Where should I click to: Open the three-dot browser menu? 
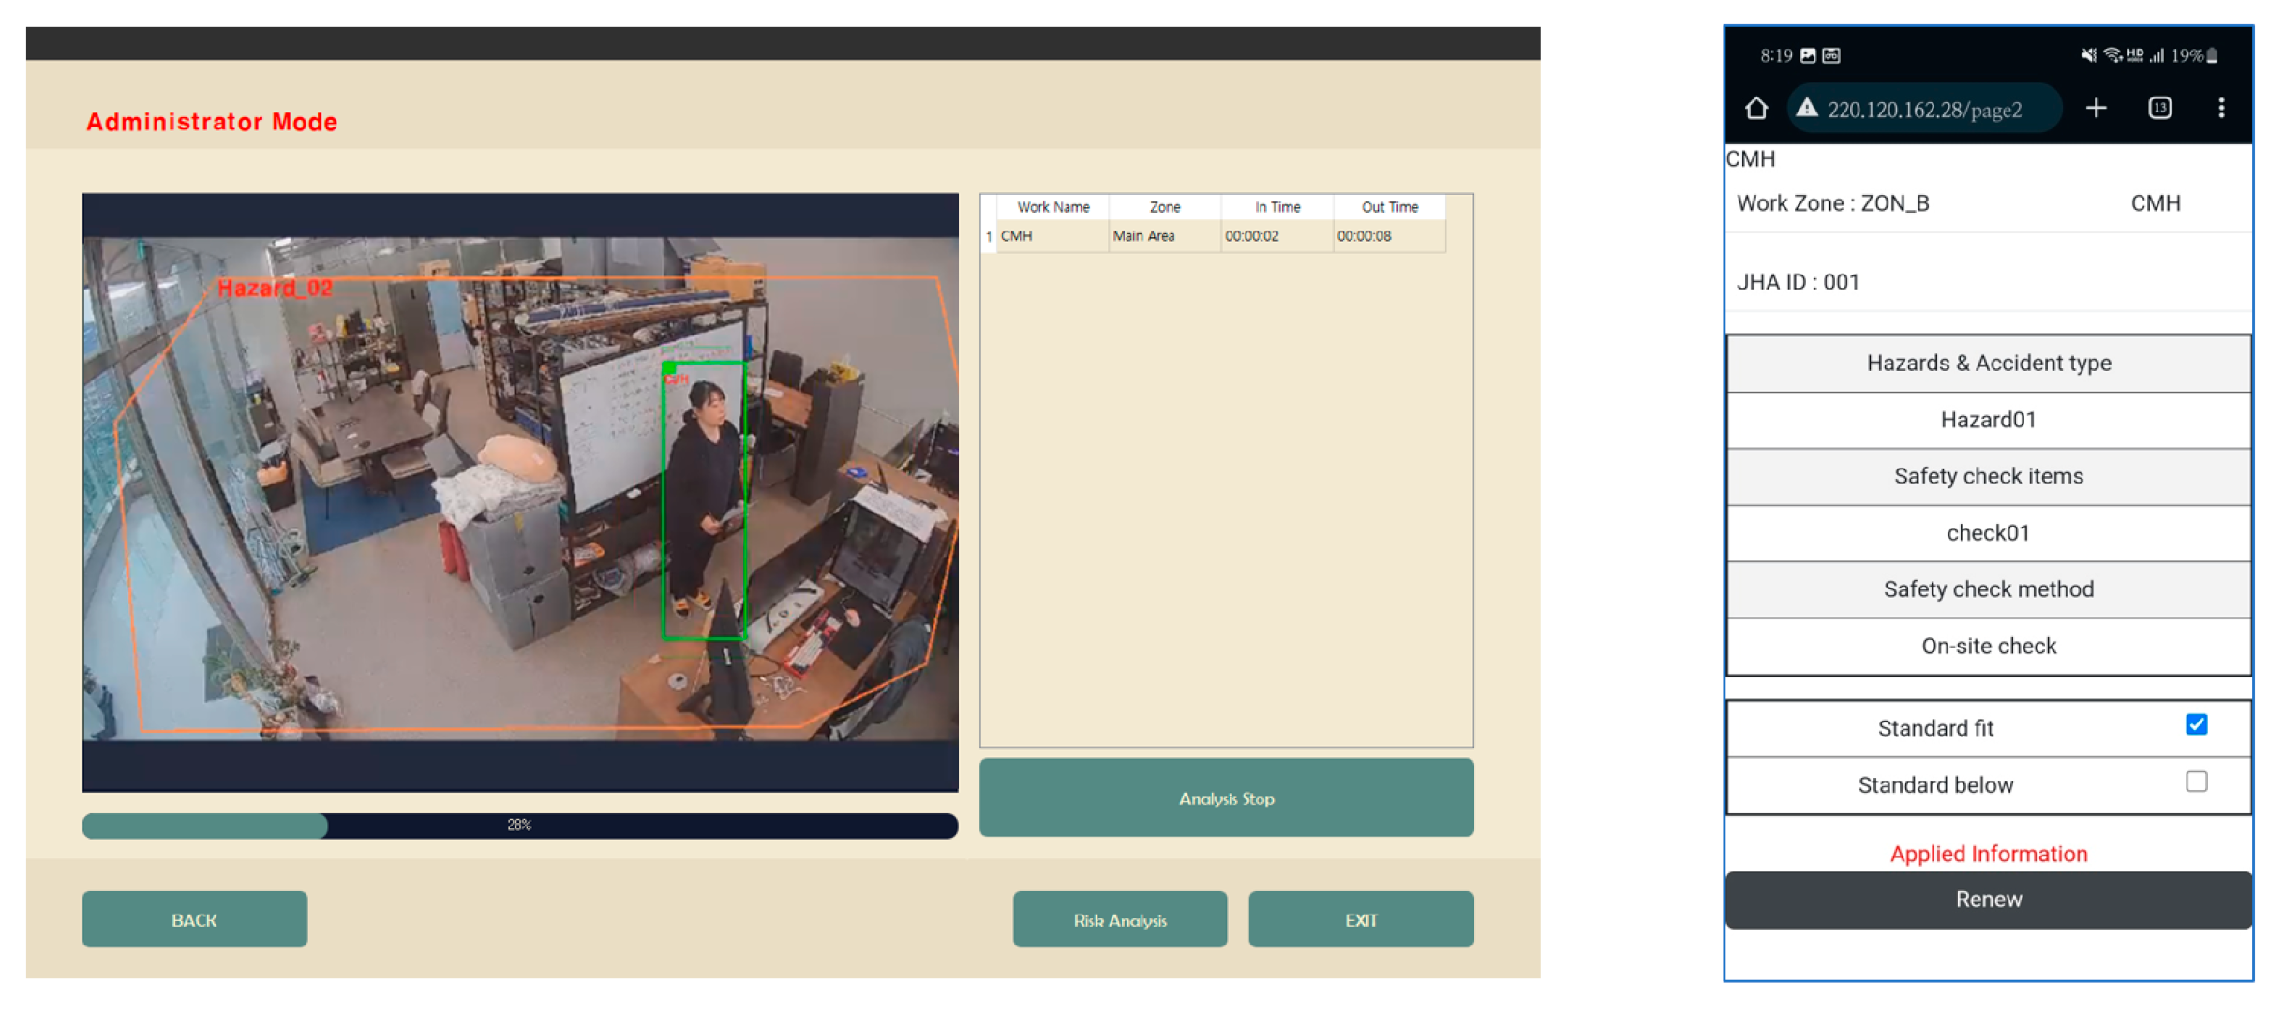coord(2220,109)
